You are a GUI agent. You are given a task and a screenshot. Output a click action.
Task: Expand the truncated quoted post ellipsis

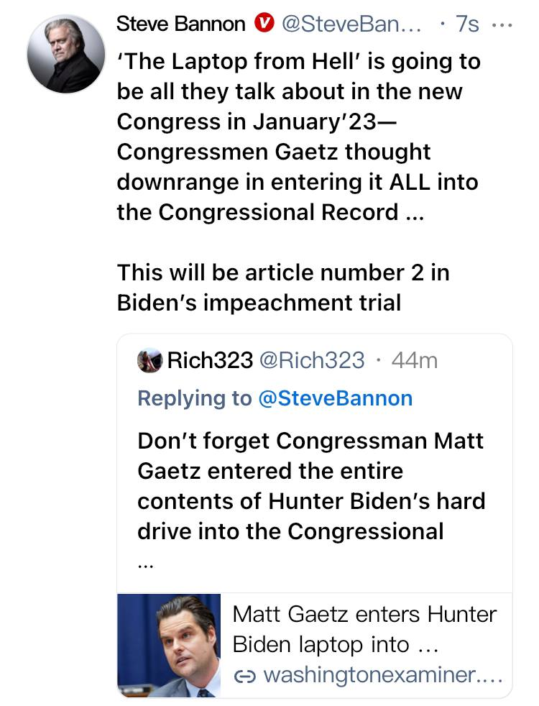pos(144,565)
